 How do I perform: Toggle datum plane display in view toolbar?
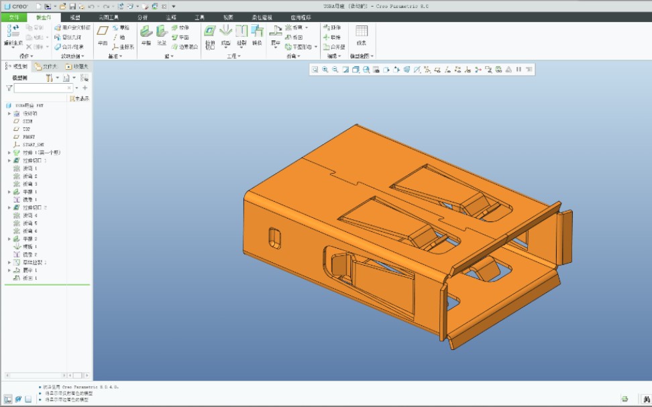[x=437, y=69]
